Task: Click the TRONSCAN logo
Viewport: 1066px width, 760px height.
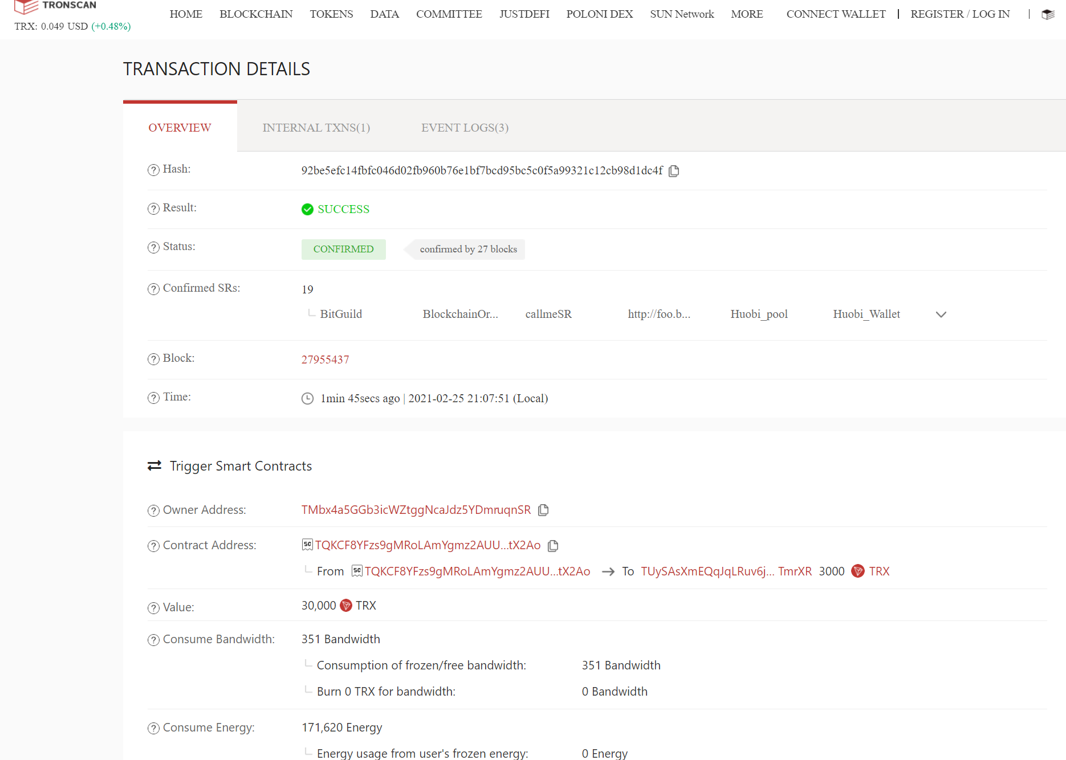Action: pyautogui.click(x=55, y=6)
